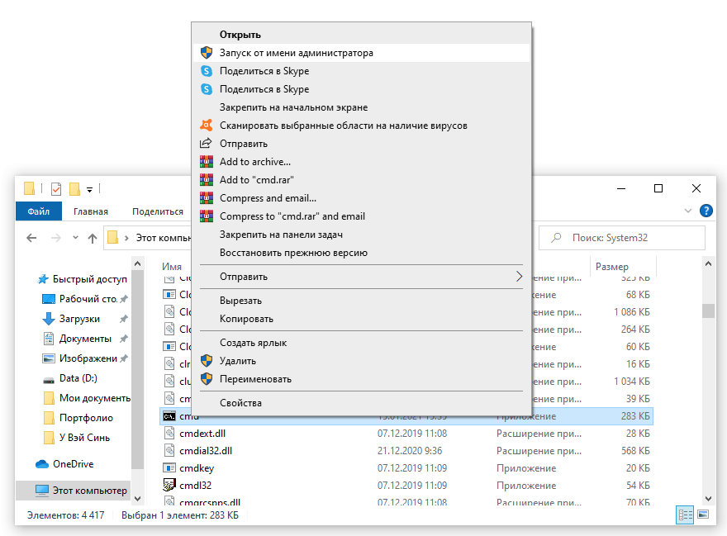This screenshot has width=727, height=536.
Task: Click the share icon beside 'Отправить'
Action: 206,143
